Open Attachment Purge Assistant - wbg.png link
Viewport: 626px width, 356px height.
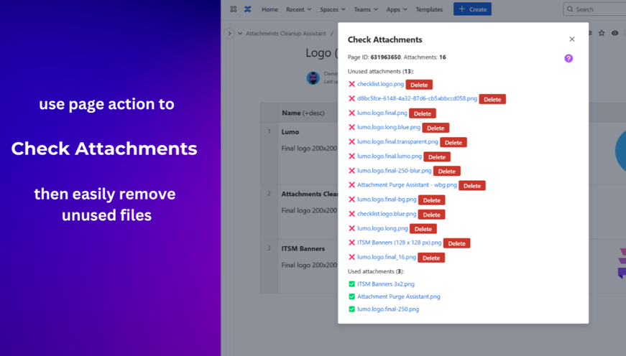click(407, 185)
